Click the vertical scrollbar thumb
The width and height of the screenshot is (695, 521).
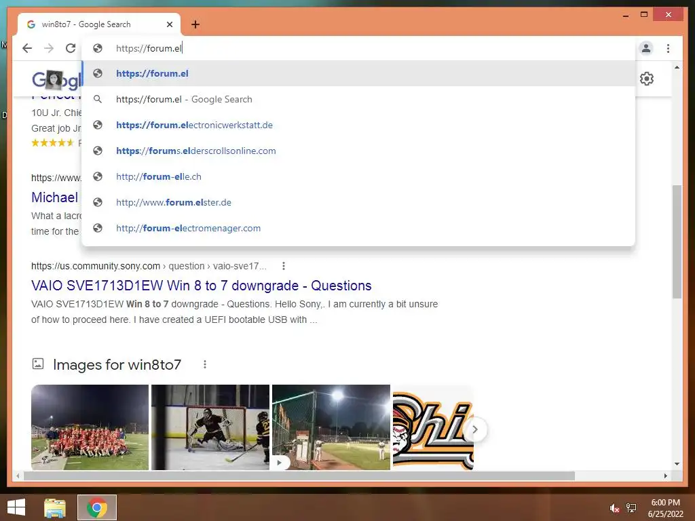click(x=677, y=242)
